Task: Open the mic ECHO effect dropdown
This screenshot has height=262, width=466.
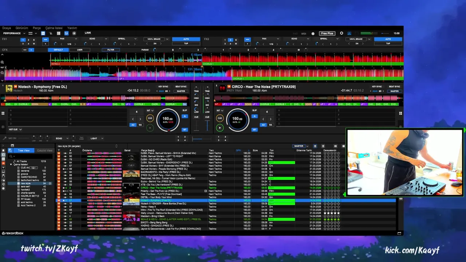Action: point(61,138)
